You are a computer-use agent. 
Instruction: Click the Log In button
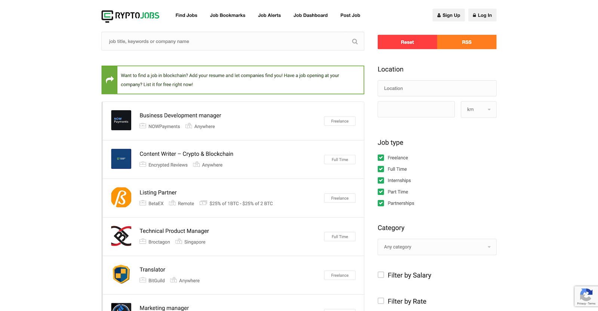point(482,15)
